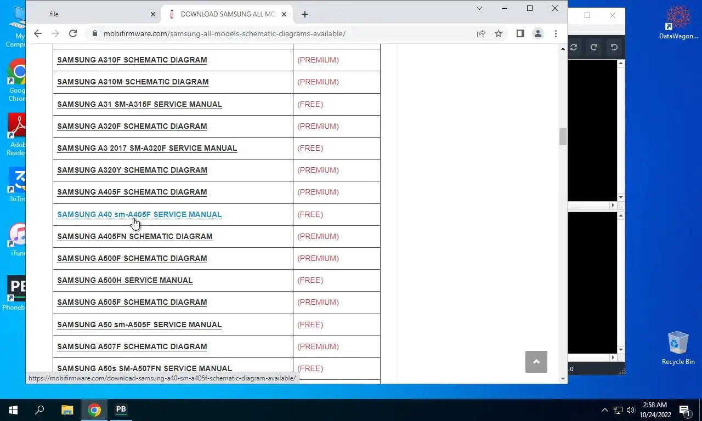Open SAMSUNG A3 2017 SM-A320F SERVICE MANUAL
The image size is (702, 421).
coord(147,148)
